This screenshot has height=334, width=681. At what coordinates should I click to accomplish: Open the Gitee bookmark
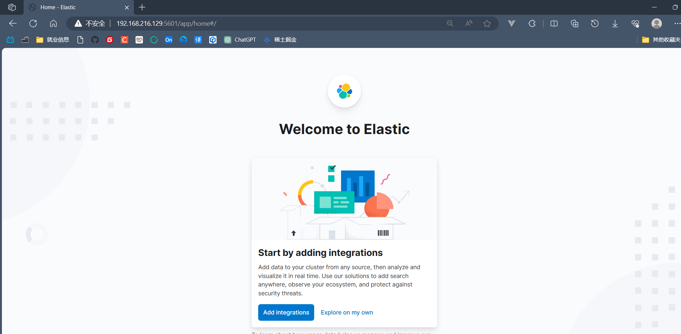110,40
